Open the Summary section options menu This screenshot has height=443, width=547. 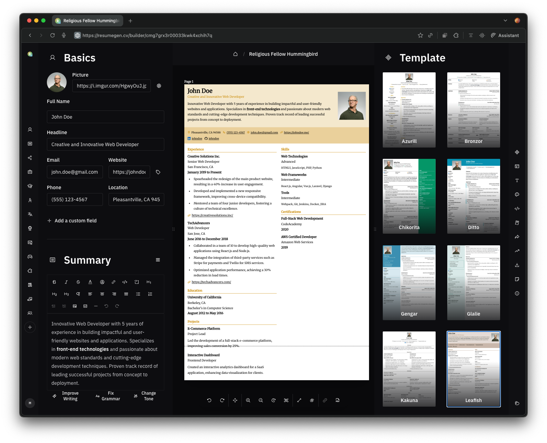[x=158, y=260]
